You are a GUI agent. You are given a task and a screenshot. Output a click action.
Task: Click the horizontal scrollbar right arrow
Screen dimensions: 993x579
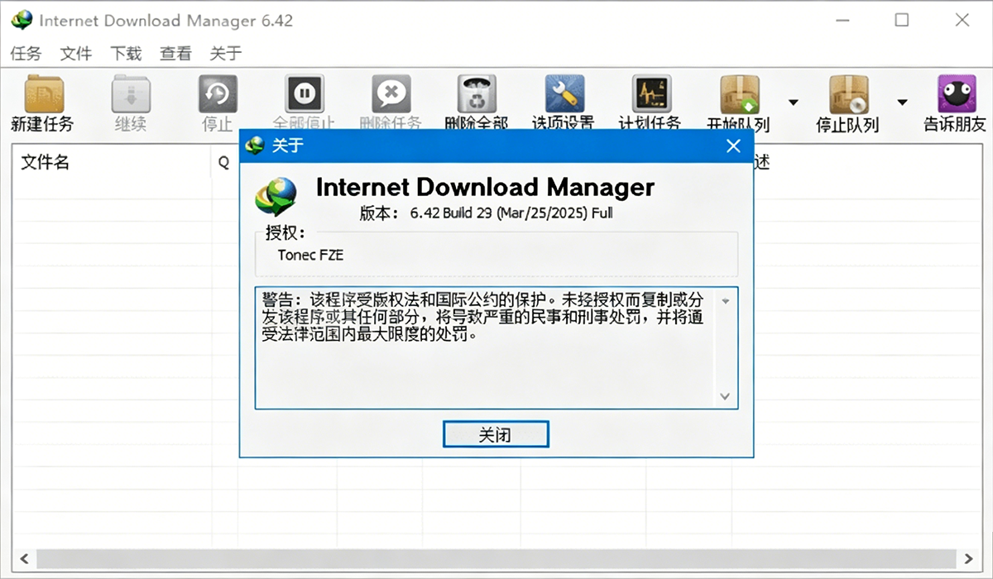click(969, 558)
